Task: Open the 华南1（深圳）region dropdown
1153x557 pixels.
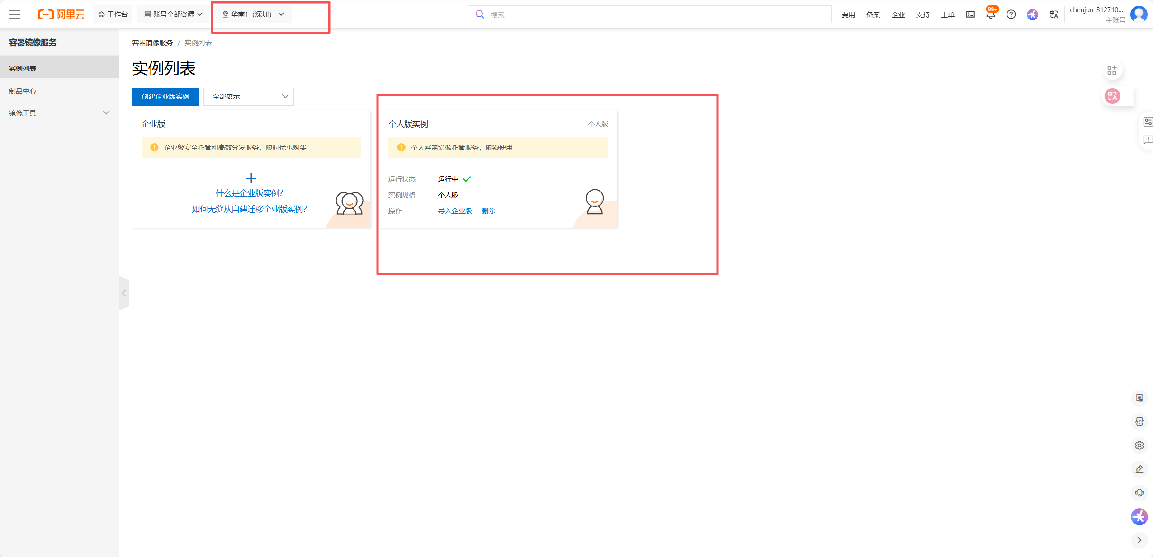Action: tap(253, 14)
